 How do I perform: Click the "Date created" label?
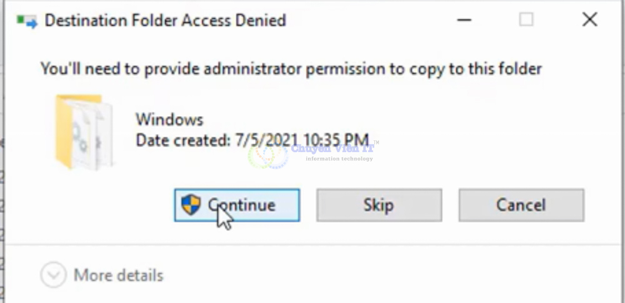pyautogui.click(x=184, y=140)
